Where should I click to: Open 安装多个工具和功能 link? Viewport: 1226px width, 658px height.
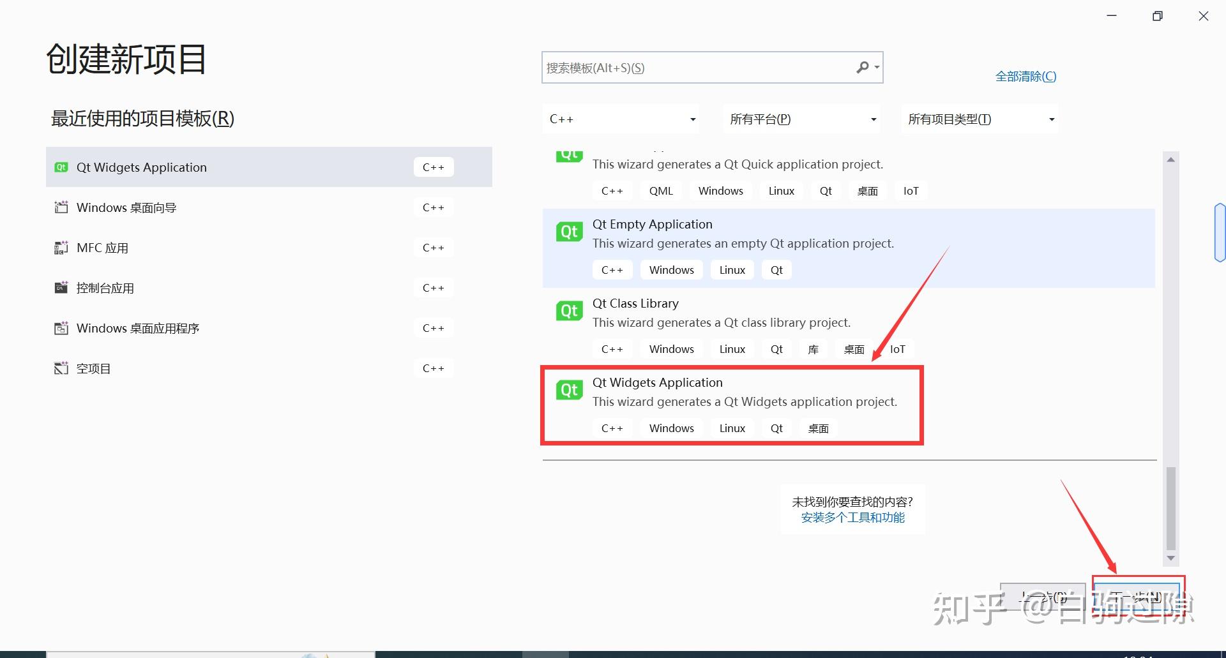tap(852, 518)
